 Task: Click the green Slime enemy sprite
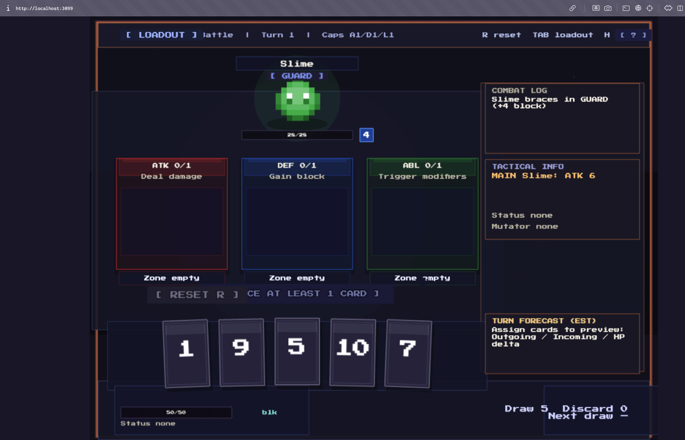tap(297, 101)
